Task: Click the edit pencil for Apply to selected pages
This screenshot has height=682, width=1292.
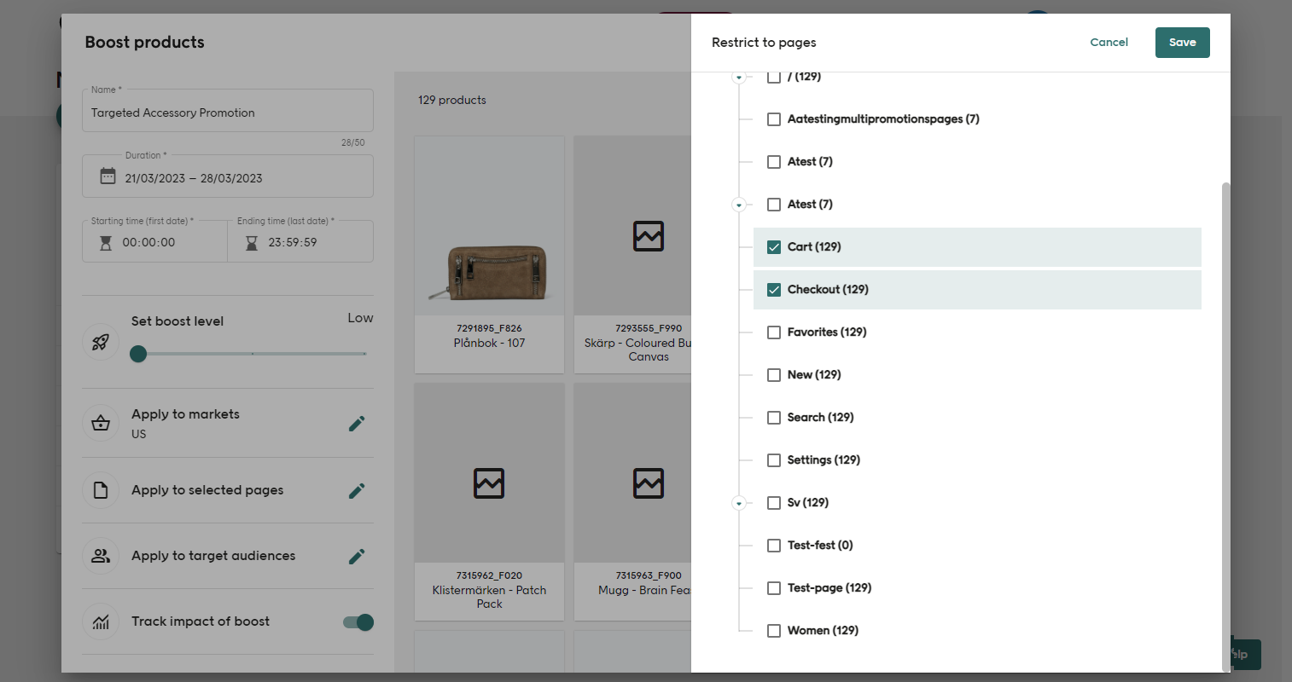Action: pos(357,490)
